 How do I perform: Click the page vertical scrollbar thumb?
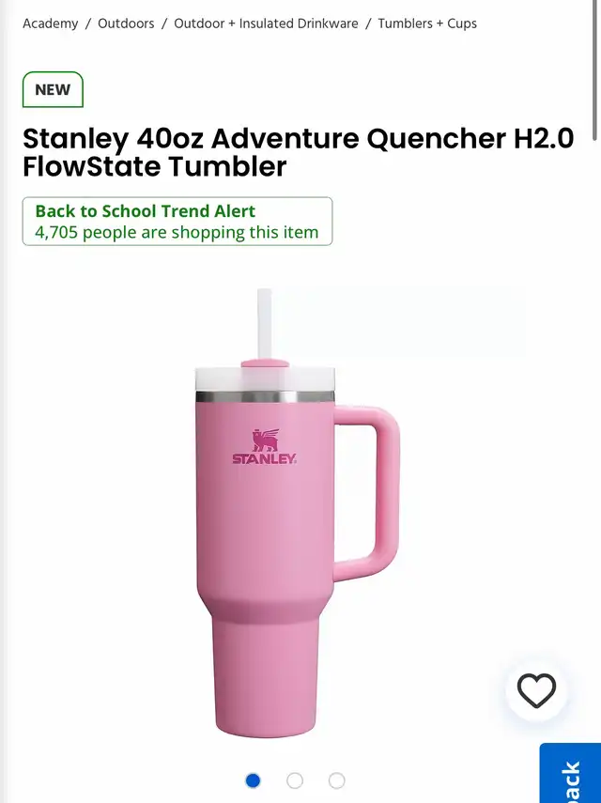point(594,70)
